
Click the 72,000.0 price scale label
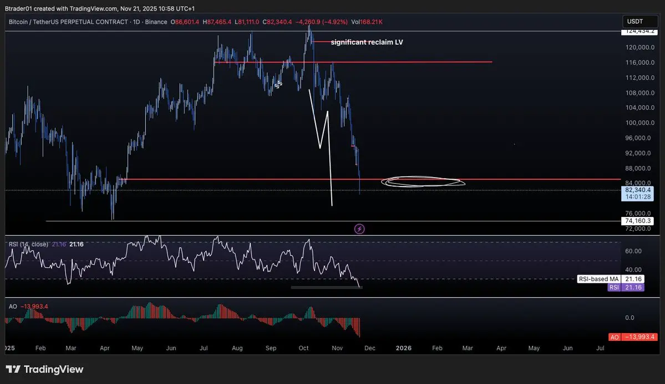pyautogui.click(x=638, y=229)
